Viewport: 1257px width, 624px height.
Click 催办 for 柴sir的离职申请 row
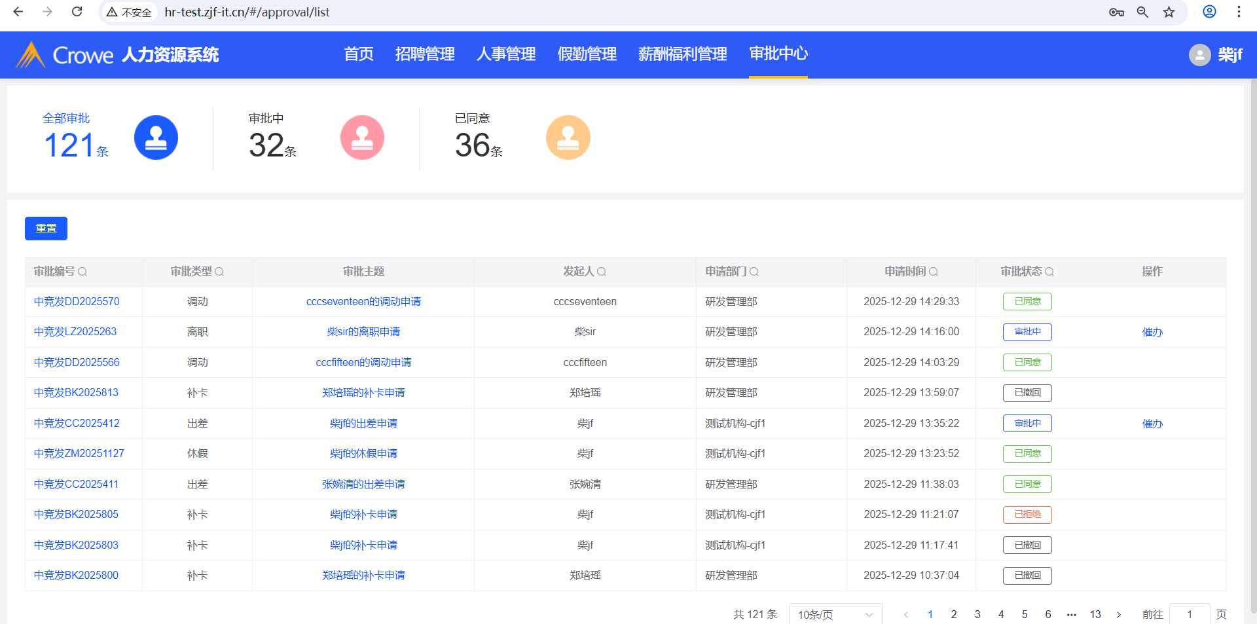tap(1152, 332)
